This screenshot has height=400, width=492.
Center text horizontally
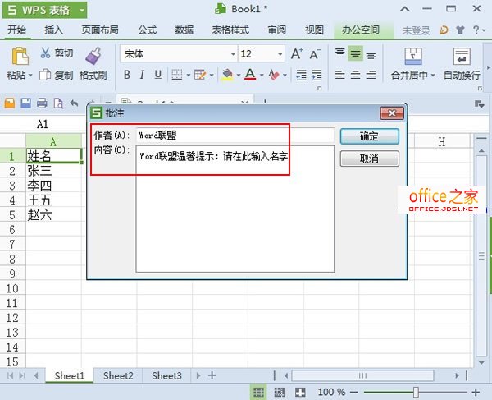click(355, 75)
